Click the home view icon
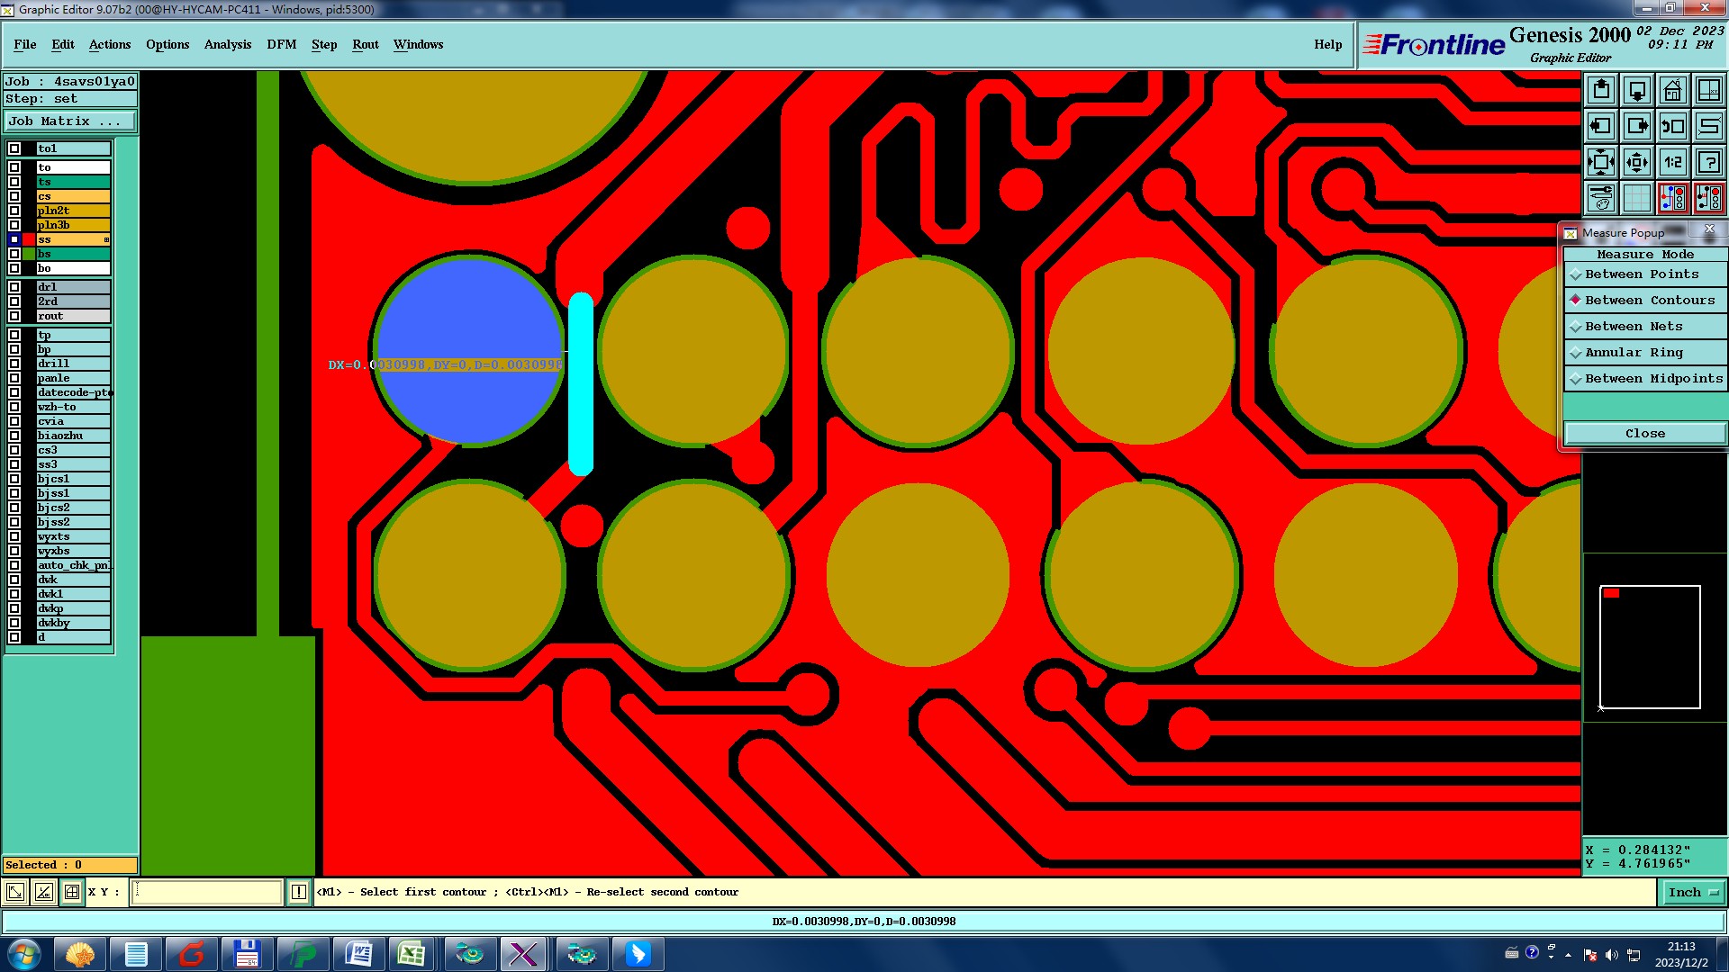Screen dimensions: 1729x972 [x=1672, y=90]
